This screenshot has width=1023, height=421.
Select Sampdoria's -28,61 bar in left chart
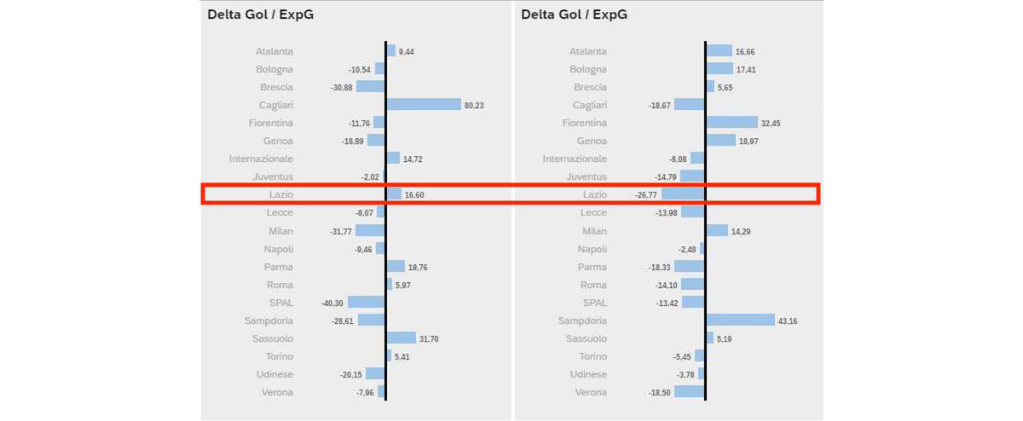[372, 320]
